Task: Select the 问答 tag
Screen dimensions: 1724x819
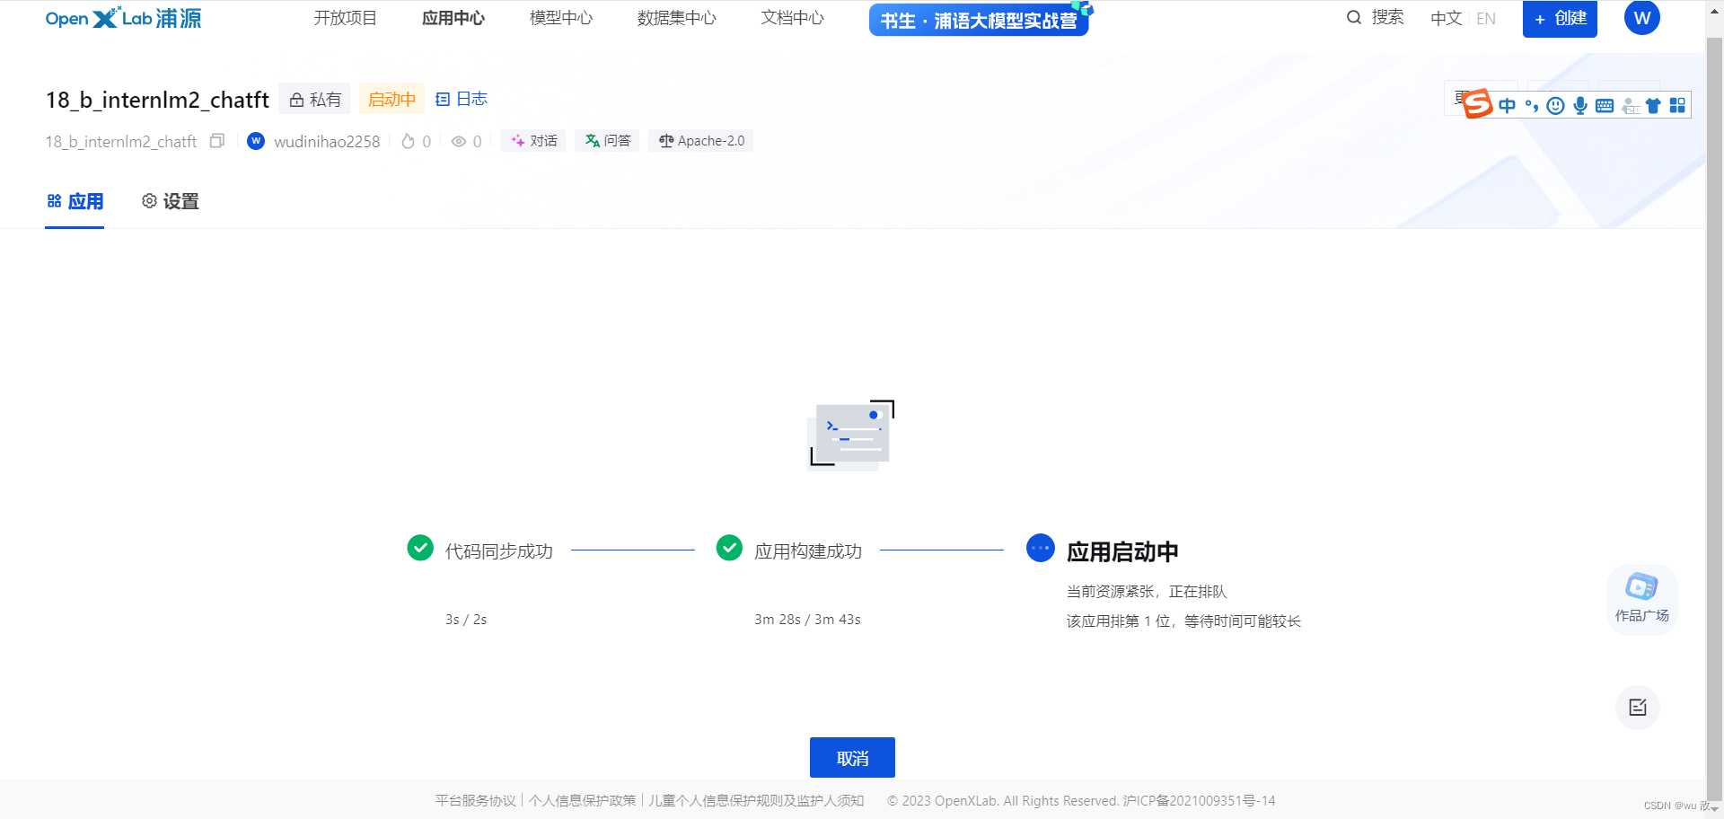Action: click(608, 141)
